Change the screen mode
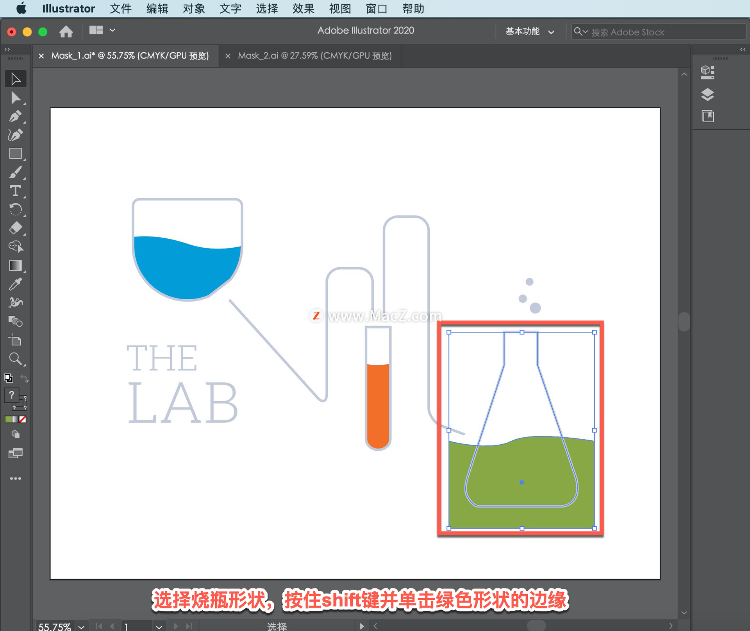The image size is (750, 631). pyautogui.click(x=16, y=453)
